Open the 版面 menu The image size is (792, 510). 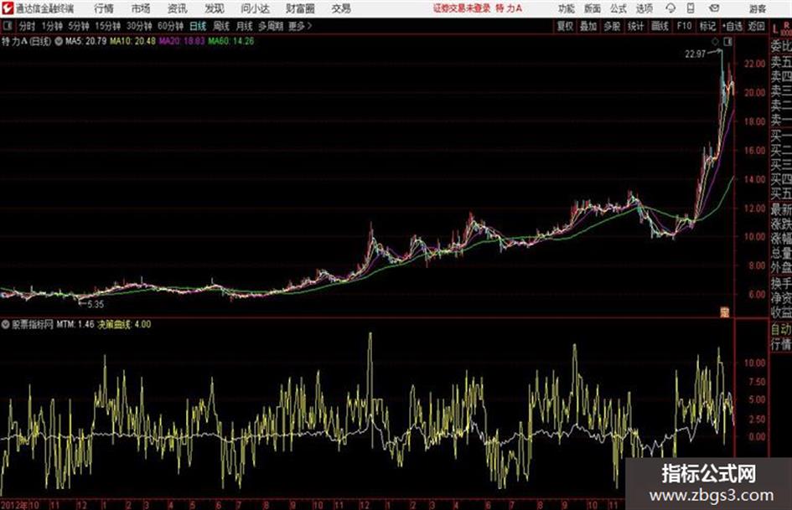click(x=592, y=8)
